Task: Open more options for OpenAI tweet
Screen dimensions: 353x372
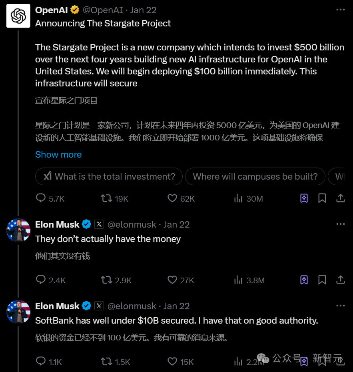Action: coord(340,10)
